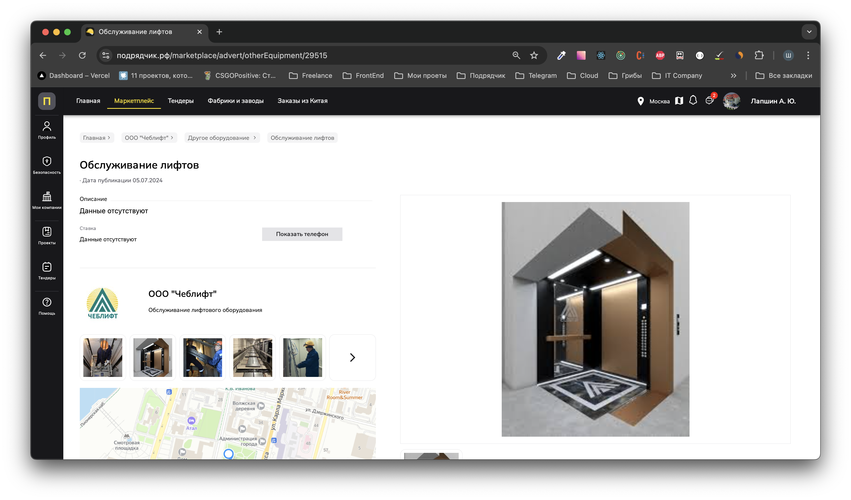Click the map icon next to Москва
This screenshot has height=500, width=851.
tap(679, 101)
